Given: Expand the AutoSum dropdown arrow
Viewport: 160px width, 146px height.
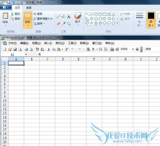Looking at the screenshot, I should tap(97, 49).
